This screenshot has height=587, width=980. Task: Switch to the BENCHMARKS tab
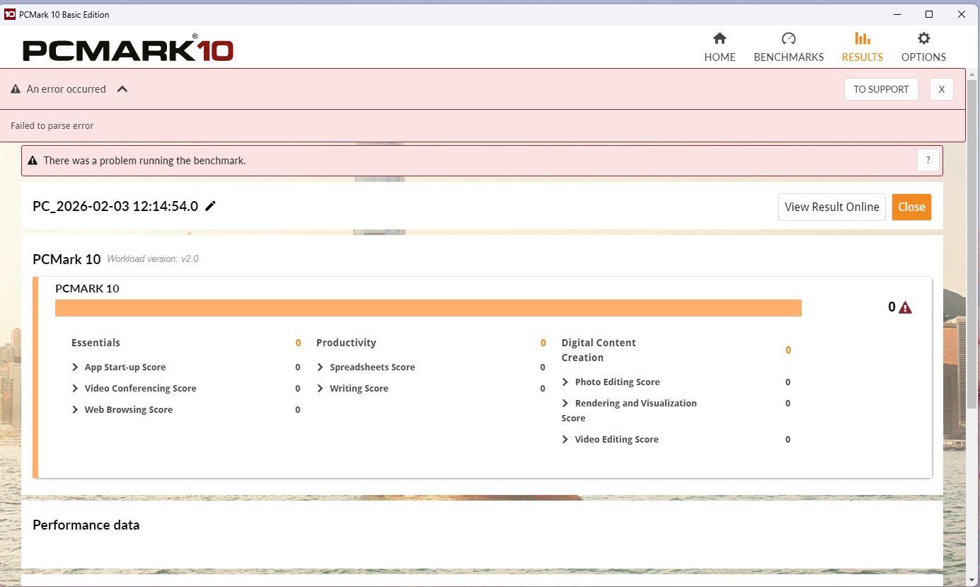pyautogui.click(x=788, y=47)
